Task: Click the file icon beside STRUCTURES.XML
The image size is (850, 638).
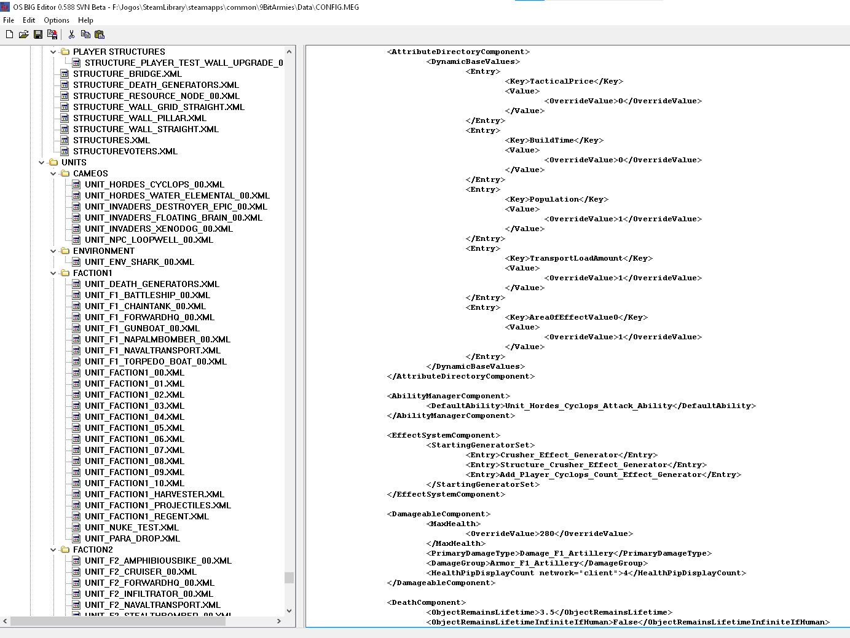Action: click(x=65, y=140)
